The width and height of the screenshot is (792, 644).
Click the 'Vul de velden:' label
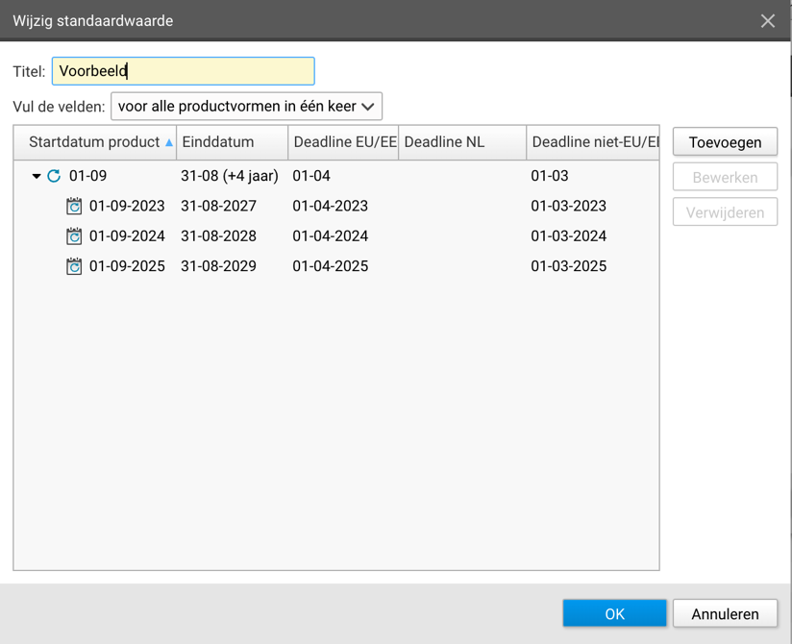point(59,107)
